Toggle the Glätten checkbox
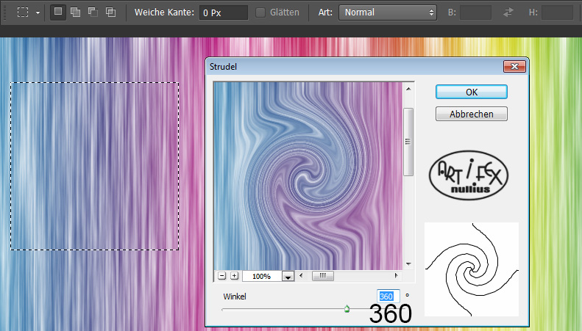Image resolution: width=582 pixels, height=331 pixels. (260, 12)
